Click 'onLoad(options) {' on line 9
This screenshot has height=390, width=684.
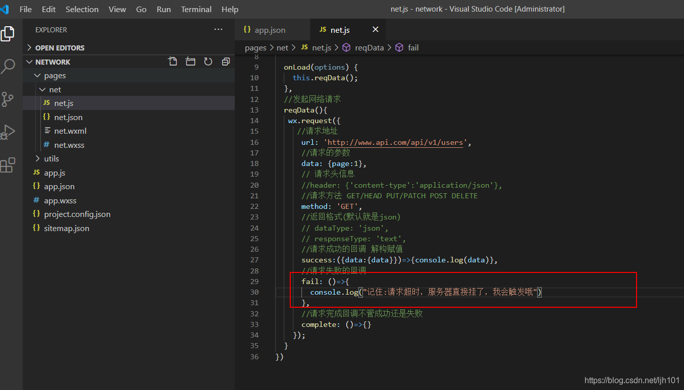[x=321, y=67]
